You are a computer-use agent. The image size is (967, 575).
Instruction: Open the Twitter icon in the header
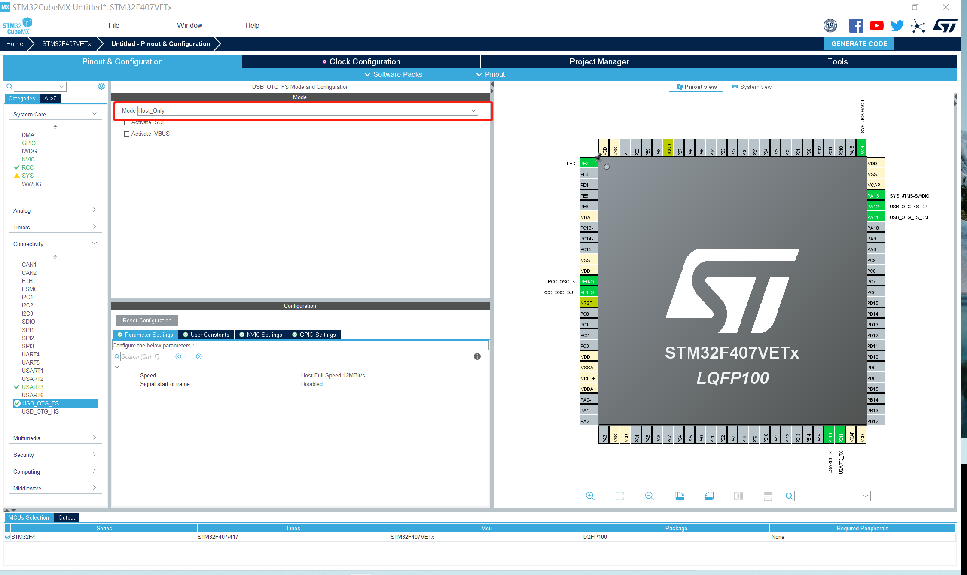click(897, 25)
